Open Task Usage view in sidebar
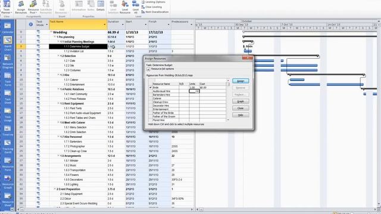 point(8,115)
